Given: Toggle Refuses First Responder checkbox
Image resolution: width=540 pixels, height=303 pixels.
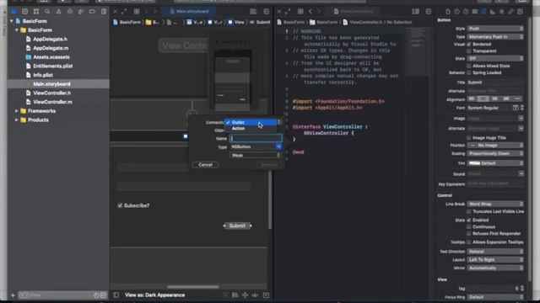Looking at the screenshot, I should pos(469,233).
